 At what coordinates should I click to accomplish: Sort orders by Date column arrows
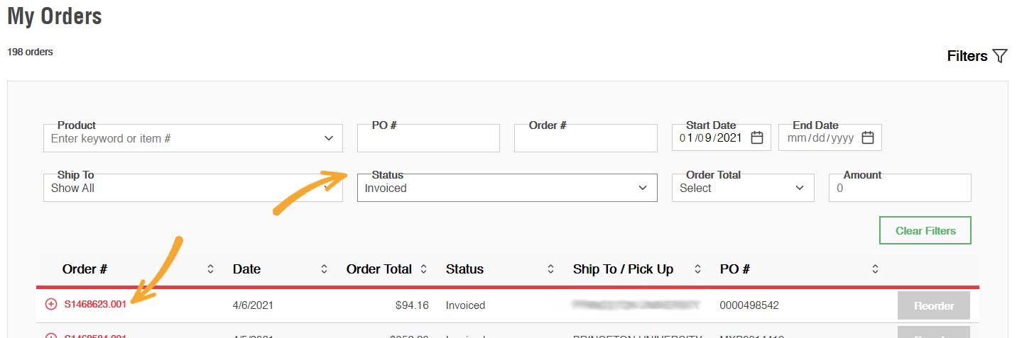tap(325, 269)
